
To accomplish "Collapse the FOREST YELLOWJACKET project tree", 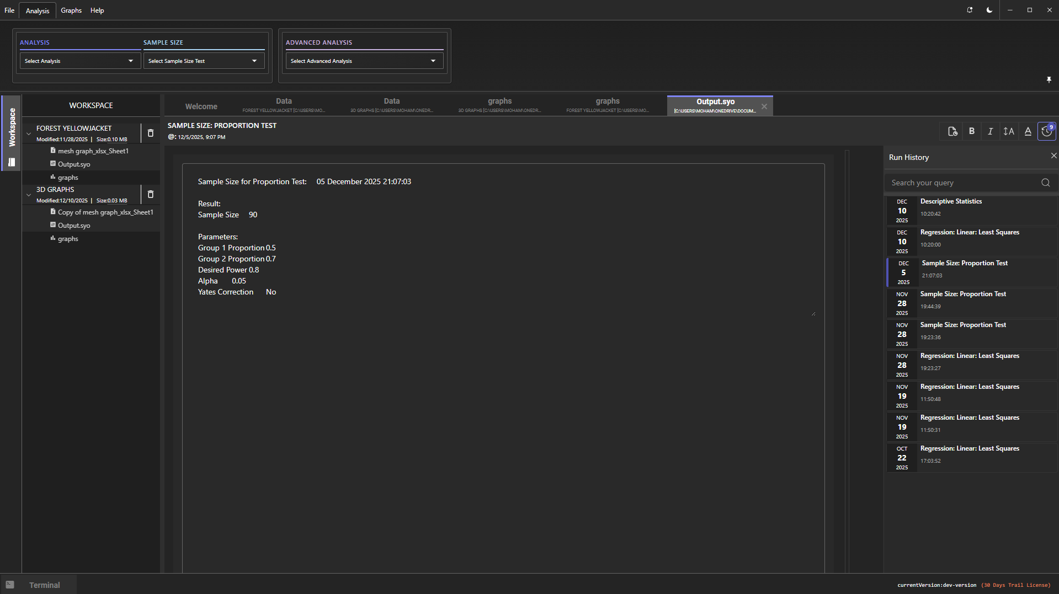I will coord(29,133).
